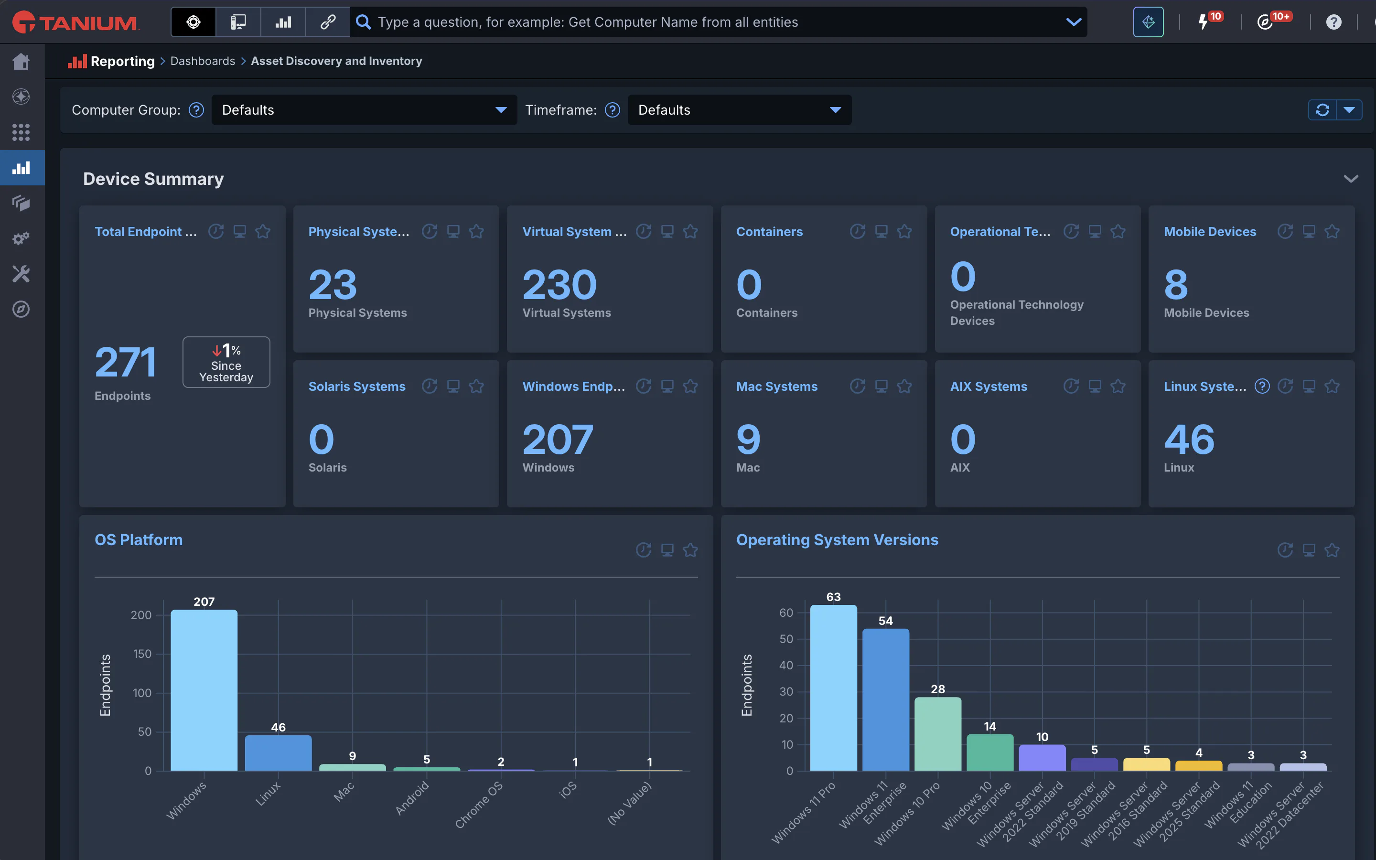Click AIX Systems card monitor icon
The width and height of the screenshot is (1376, 860).
coord(1095,386)
